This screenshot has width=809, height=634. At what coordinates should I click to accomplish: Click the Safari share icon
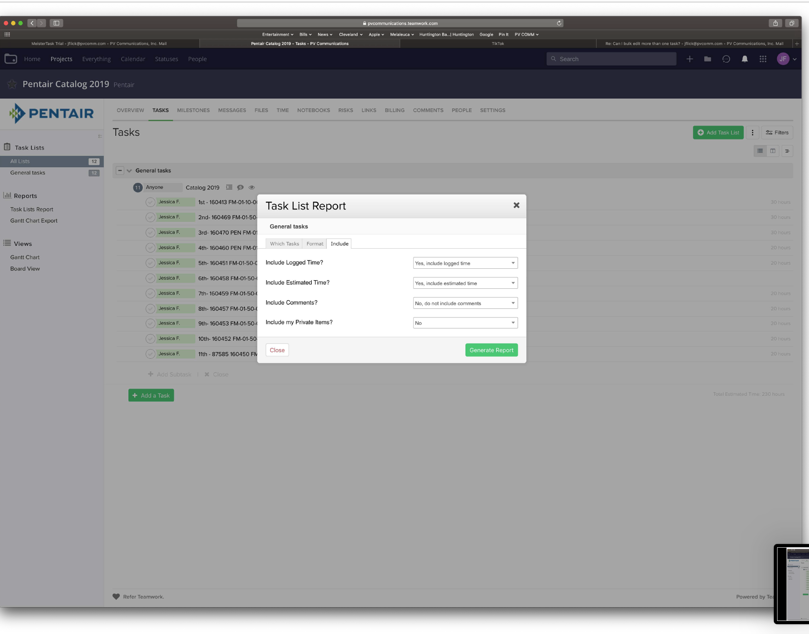coord(775,23)
